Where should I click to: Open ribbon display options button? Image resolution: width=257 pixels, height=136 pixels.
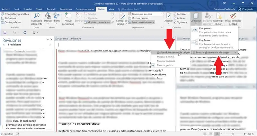pos(224,3)
